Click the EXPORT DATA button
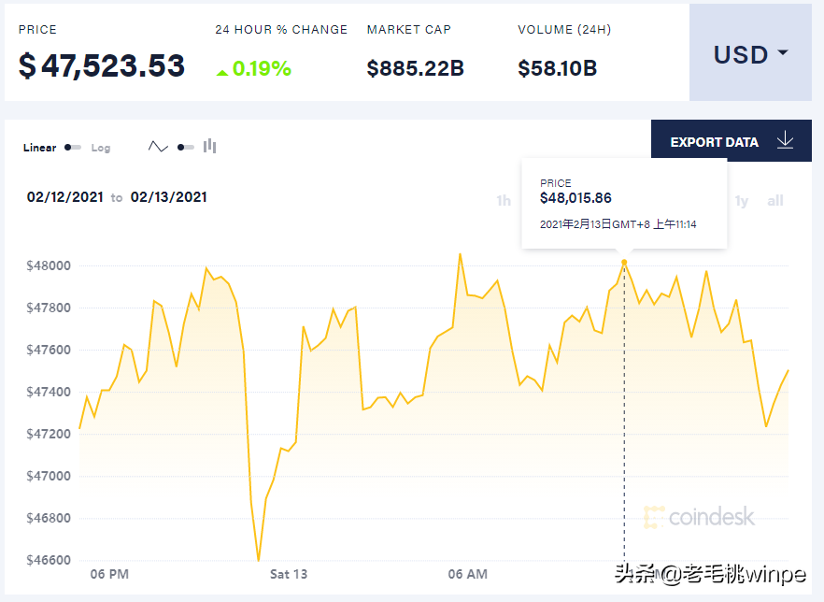This screenshot has height=602, width=824. click(x=715, y=140)
